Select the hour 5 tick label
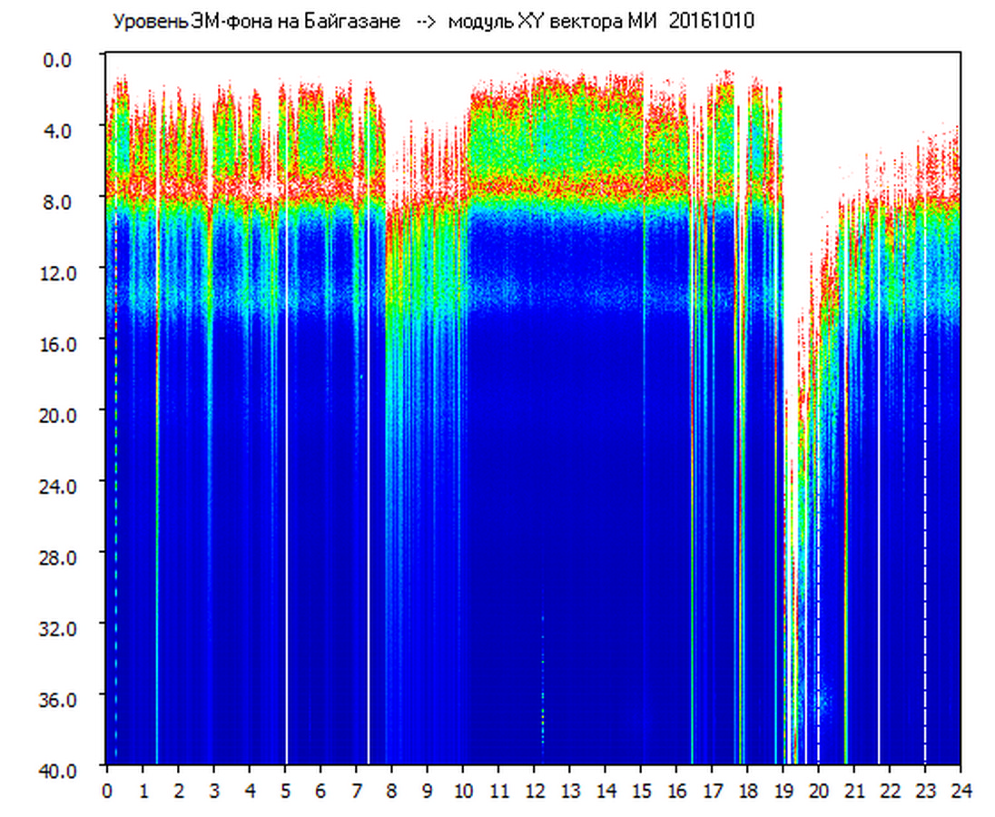This screenshot has width=995, height=817. tap(285, 791)
